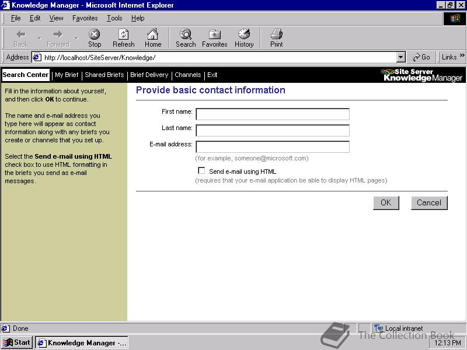This screenshot has height=350, width=467.
Task: Open the Address bar dropdown arrow
Action: 401,57
